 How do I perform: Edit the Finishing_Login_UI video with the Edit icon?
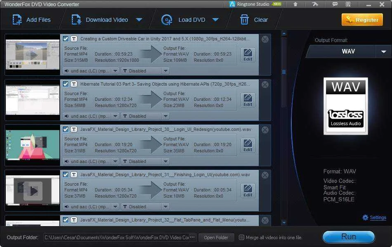248,191
